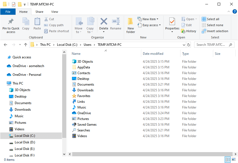The width and height of the screenshot is (238, 163).
Task: Open Quick Access Toolbar customize dropdown
Action: [25, 4]
